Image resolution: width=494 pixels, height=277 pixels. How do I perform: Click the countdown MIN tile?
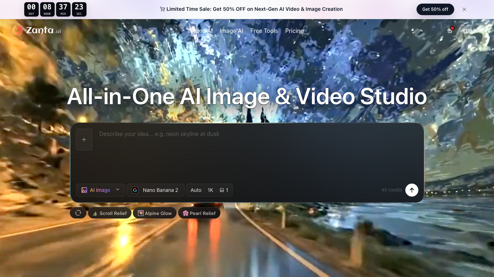(x=63, y=9)
